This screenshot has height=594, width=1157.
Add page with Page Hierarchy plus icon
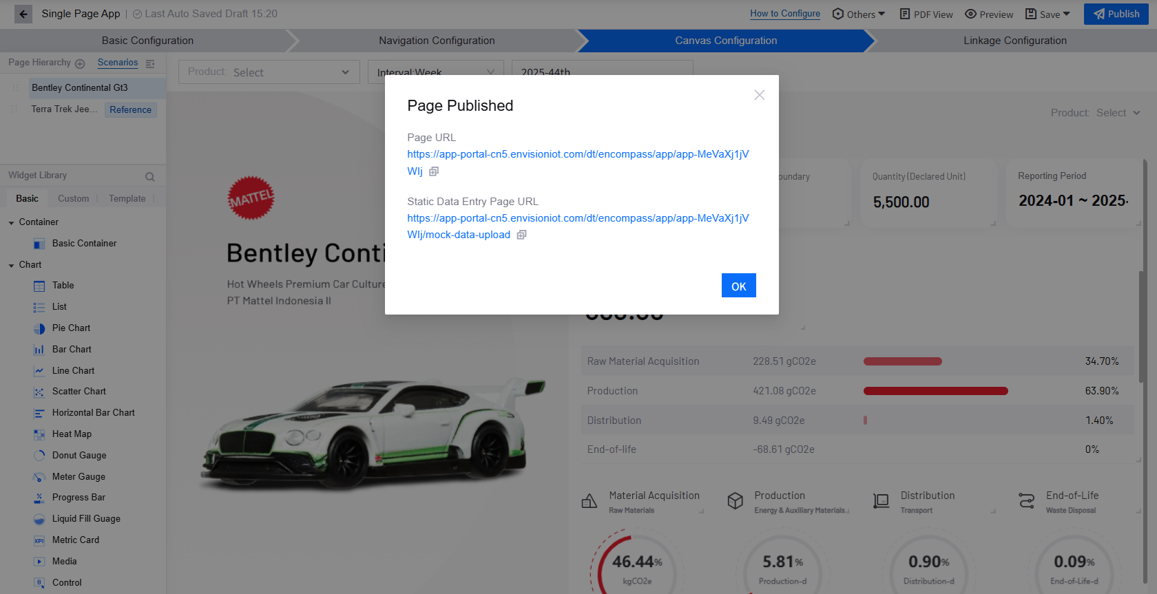pos(80,63)
